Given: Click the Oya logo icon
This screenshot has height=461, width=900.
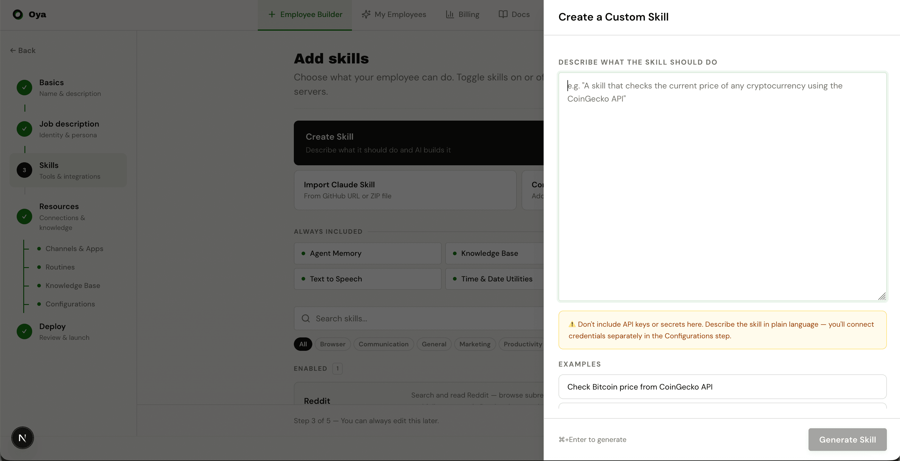Looking at the screenshot, I should click(x=18, y=14).
